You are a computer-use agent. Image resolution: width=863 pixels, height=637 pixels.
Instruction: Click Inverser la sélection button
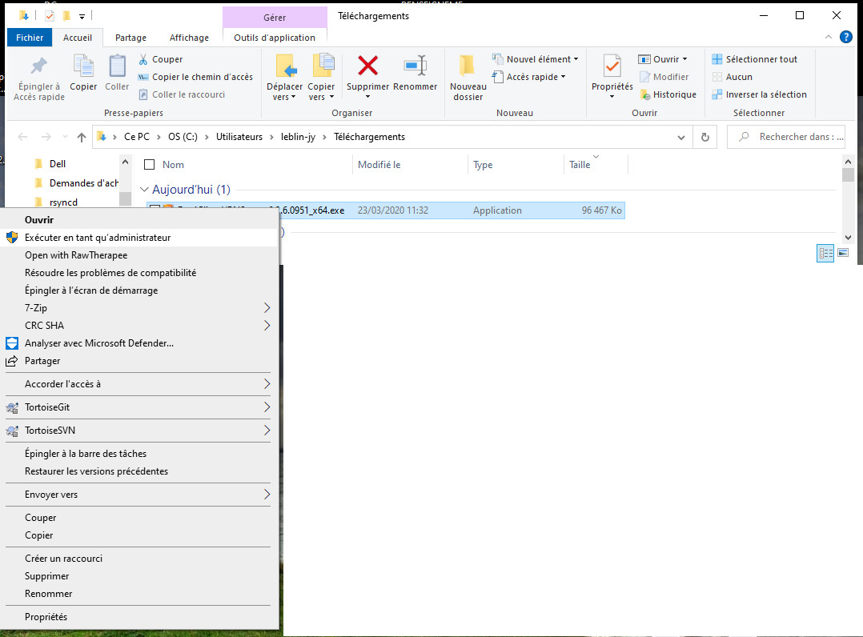[x=765, y=94]
